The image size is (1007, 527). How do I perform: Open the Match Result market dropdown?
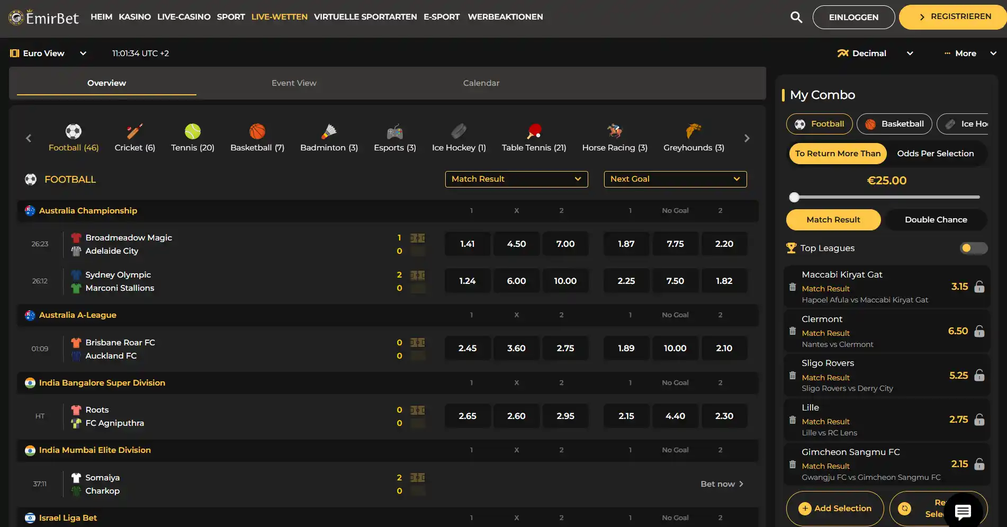[516, 179]
